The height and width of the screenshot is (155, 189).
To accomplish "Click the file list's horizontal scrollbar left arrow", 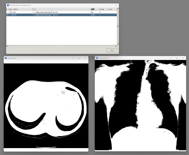I will [7, 46].
